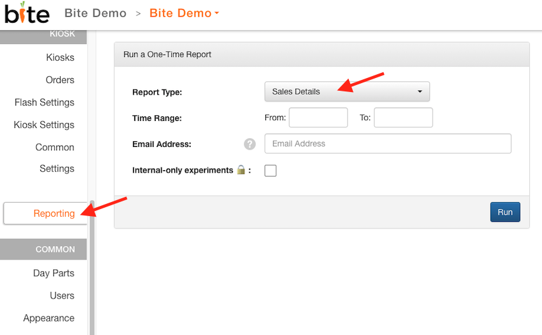542x335 pixels.
Task: Click the email address help question icon
Action: (249, 144)
